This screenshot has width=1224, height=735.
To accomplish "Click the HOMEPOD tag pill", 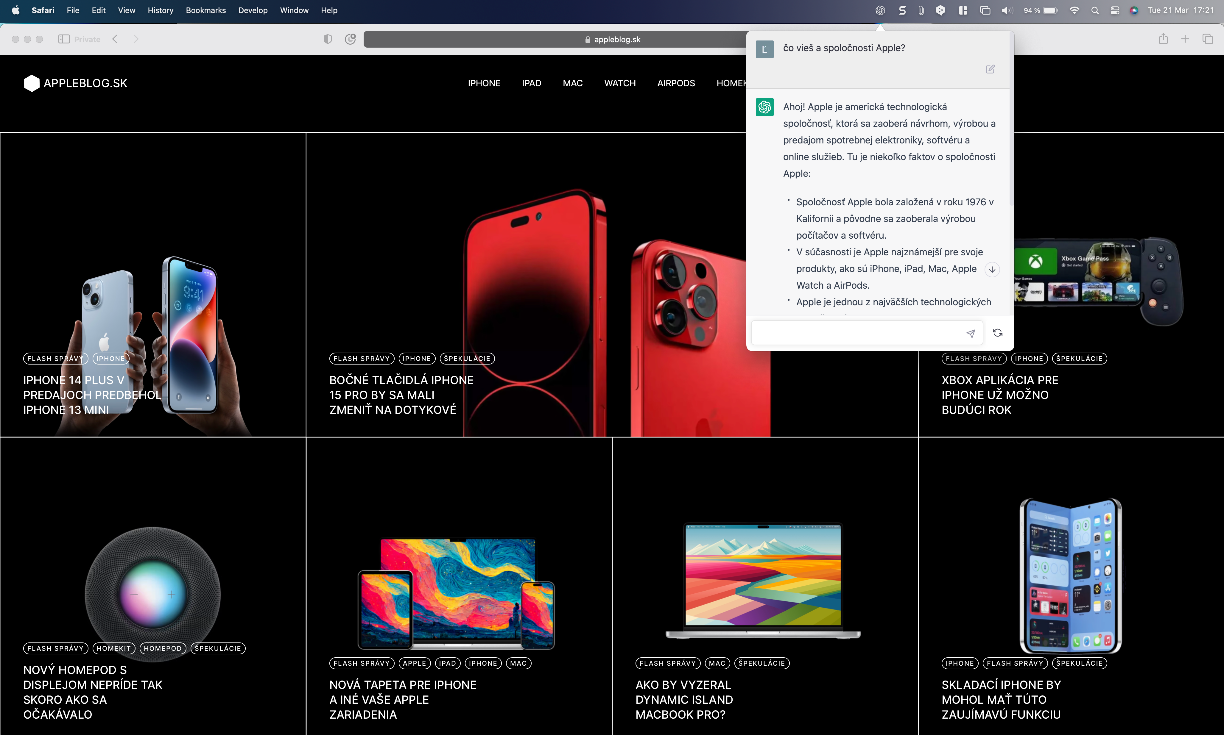I will 163,648.
